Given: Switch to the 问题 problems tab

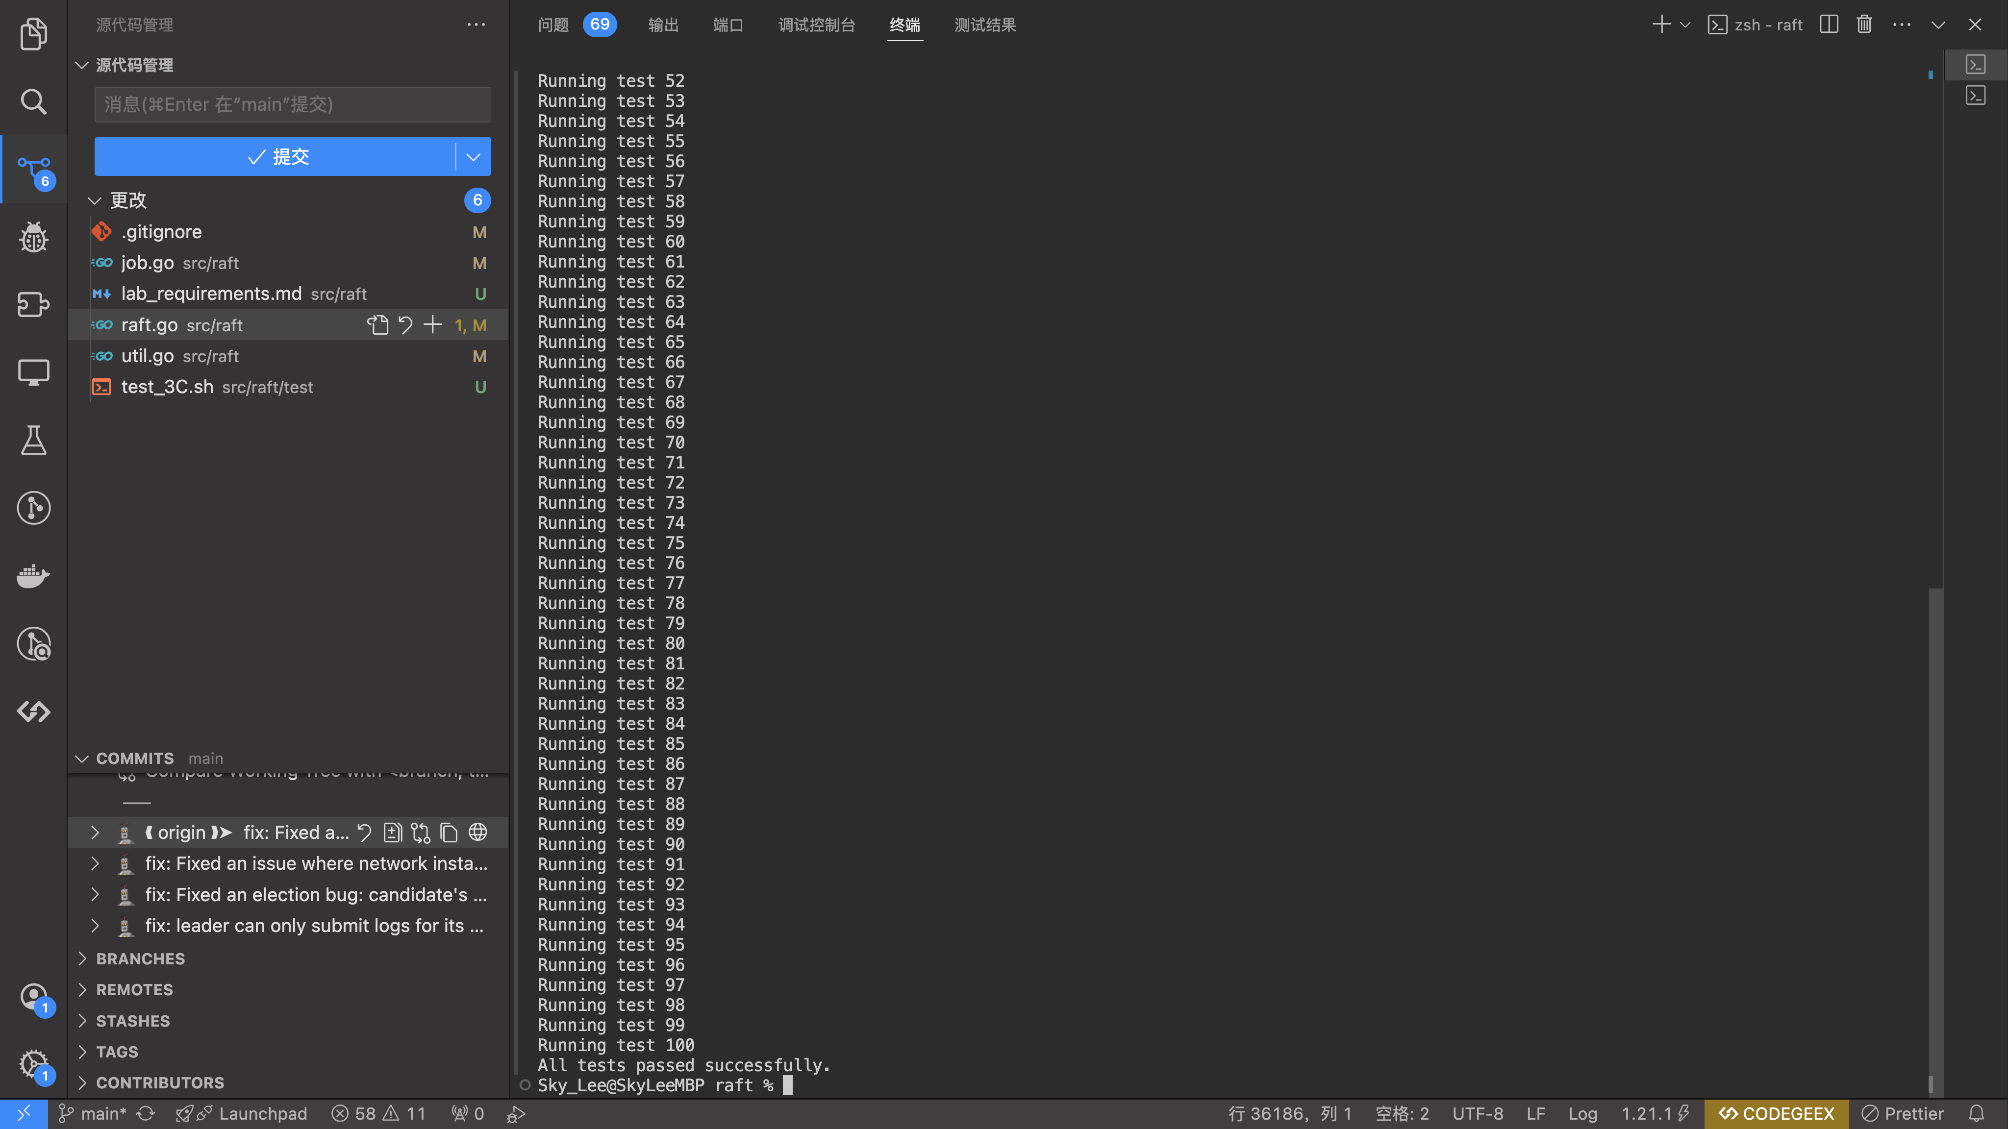Looking at the screenshot, I should 553,25.
